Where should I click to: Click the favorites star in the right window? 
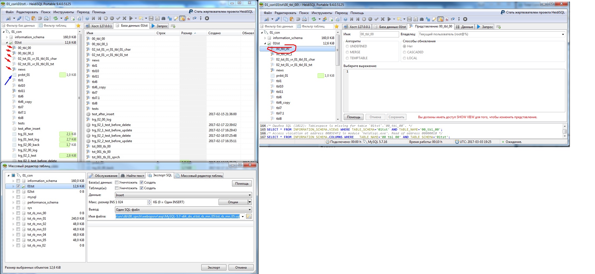(336, 26)
